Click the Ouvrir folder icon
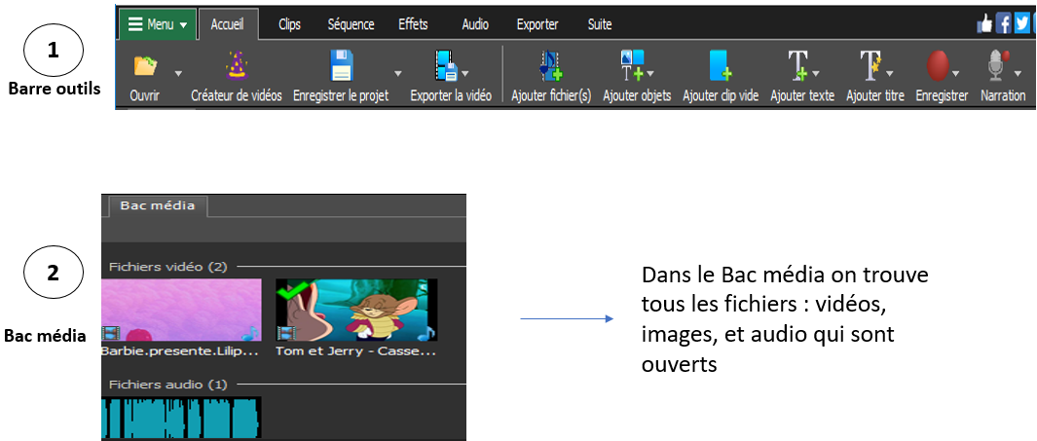Screen dimensions: 1037x441 145,66
